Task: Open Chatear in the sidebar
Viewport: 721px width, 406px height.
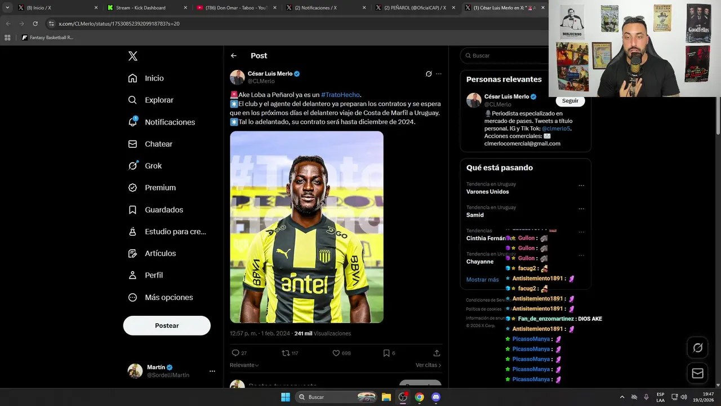Action: pos(150,144)
